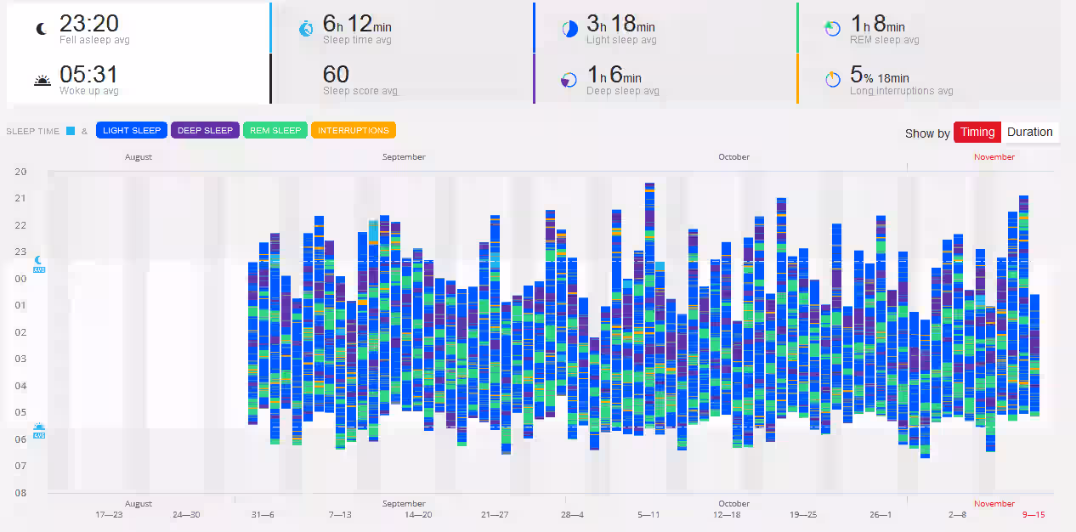Click the light sleep pie icon

tap(569, 29)
